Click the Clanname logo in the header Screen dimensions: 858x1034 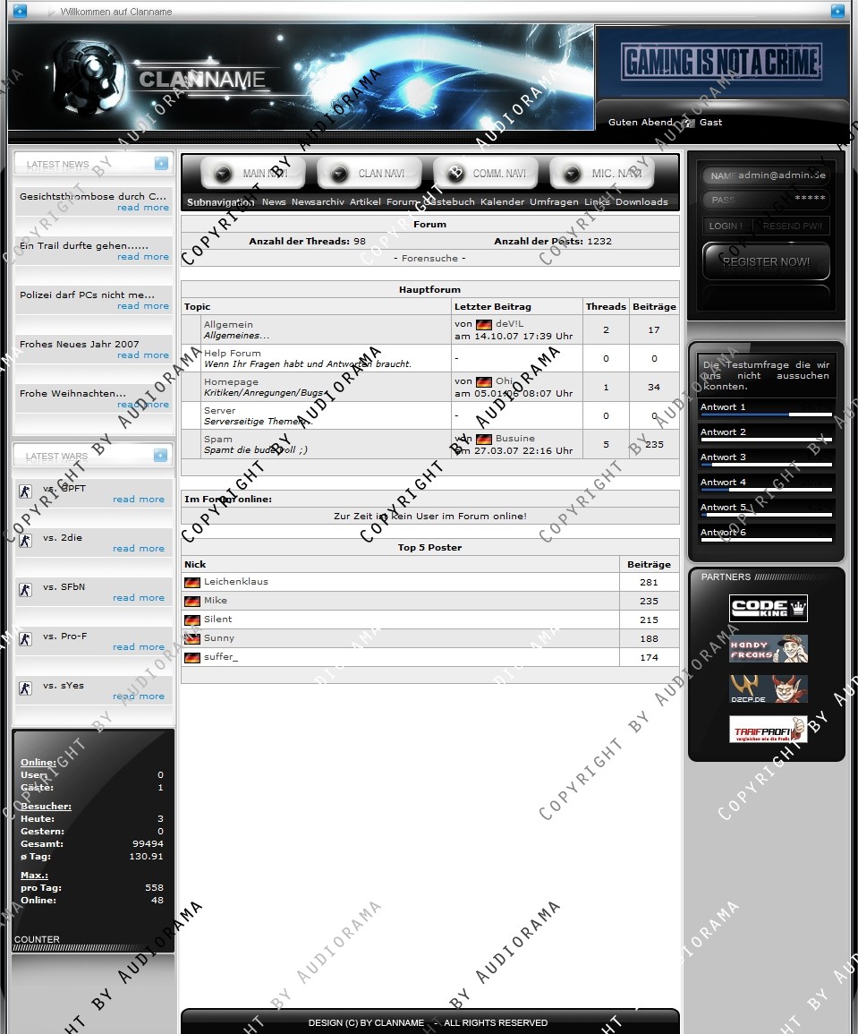coord(202,80)
